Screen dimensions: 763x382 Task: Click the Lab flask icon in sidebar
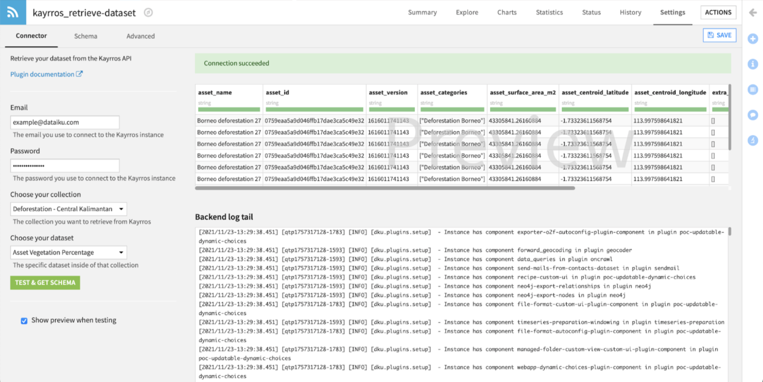753,140
